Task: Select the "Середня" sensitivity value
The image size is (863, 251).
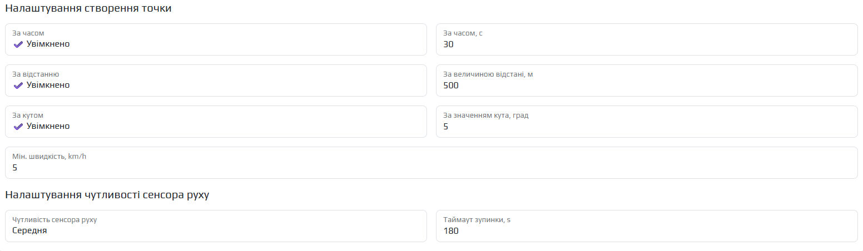Action: click(29, 230)
